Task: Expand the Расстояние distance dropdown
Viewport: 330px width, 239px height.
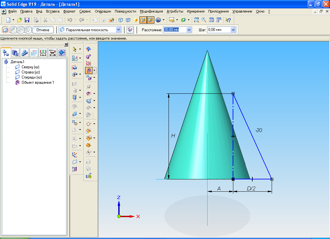Action: pyautogui.click(x=189, y=30)
